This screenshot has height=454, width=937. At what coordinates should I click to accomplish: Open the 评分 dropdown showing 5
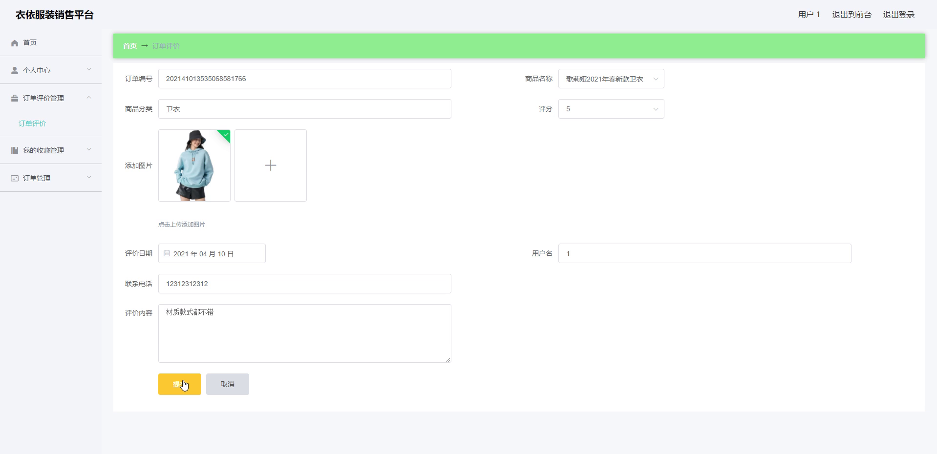coord(611,109)
